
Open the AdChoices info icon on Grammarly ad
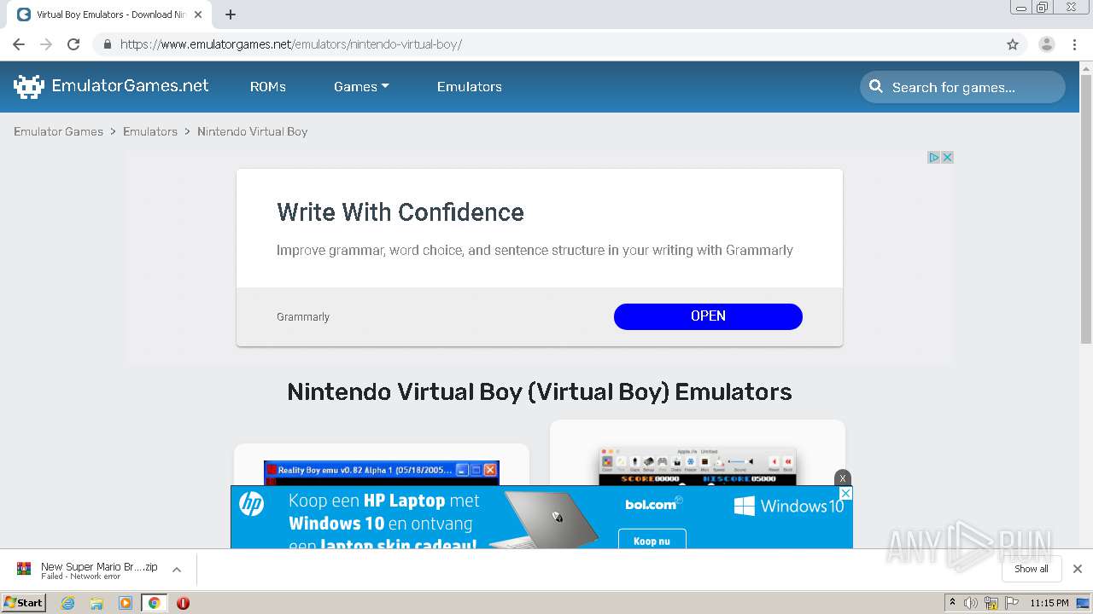[x=934, y=157]
